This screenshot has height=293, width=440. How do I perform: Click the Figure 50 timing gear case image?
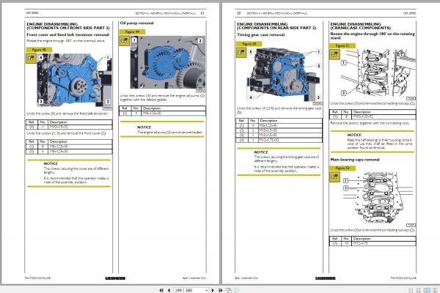pyautogui.click(x=283, y=74)
